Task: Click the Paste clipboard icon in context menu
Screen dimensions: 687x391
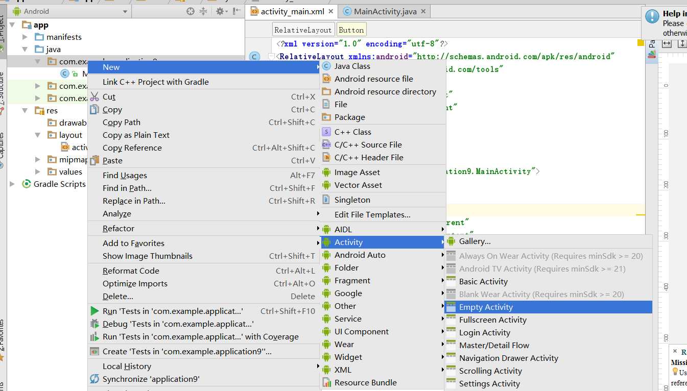Action: pyautogui.click(x=94, y=160)
